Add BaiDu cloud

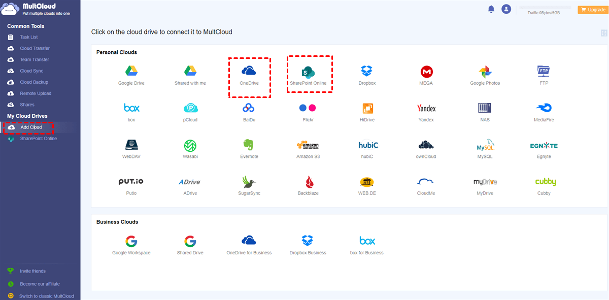[x=248, y=112]
